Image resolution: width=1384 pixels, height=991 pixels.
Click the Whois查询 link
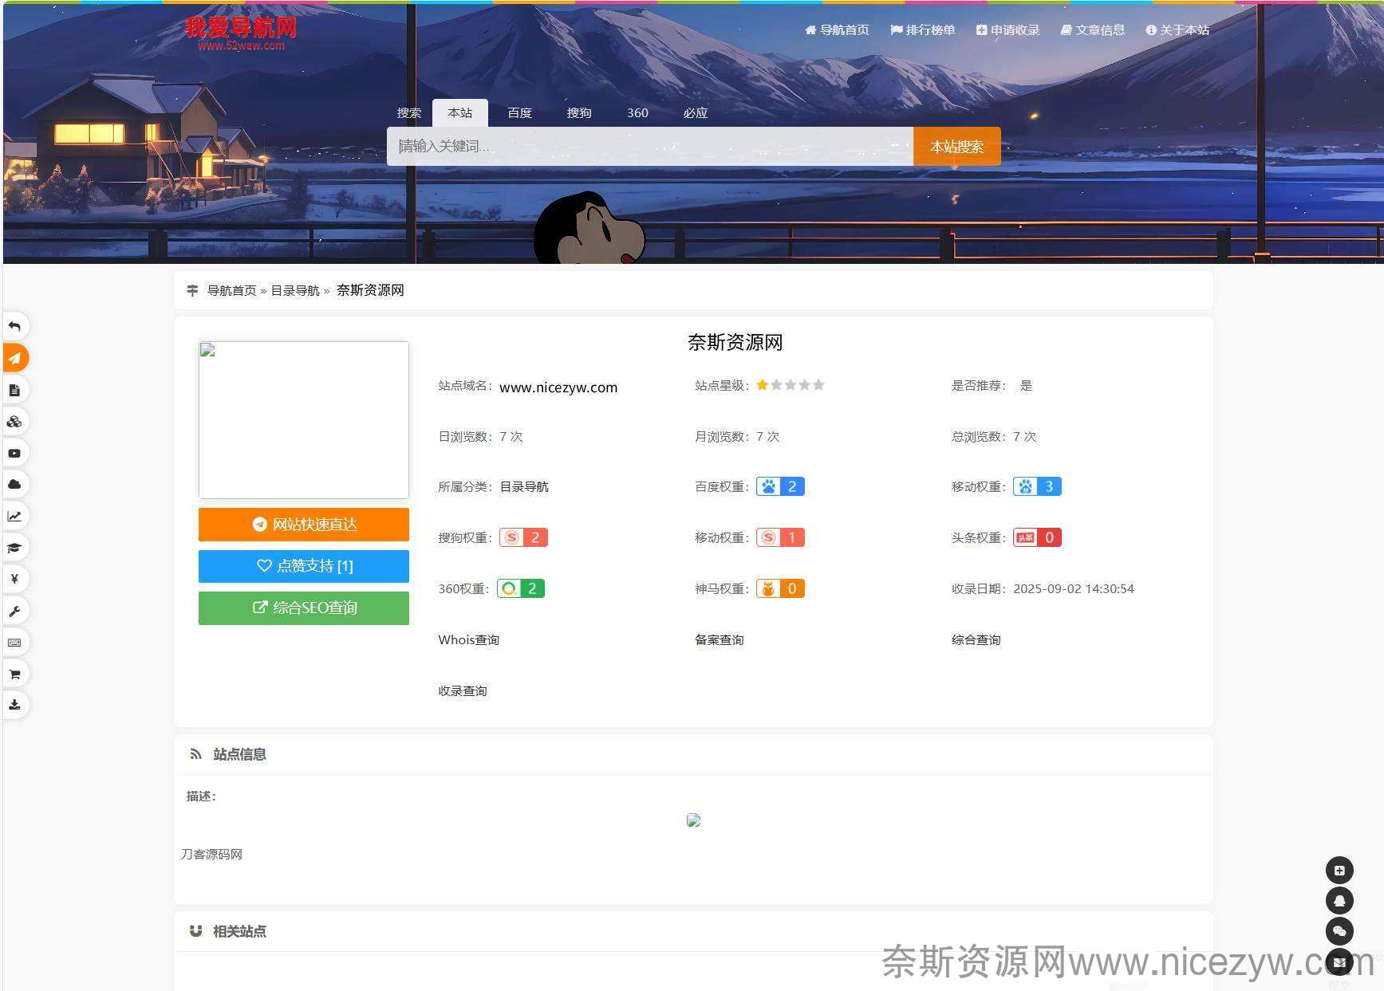468,640
